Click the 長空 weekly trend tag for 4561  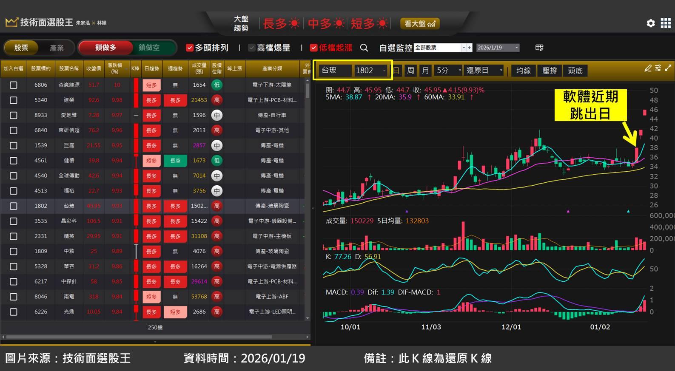pos(175,161)
